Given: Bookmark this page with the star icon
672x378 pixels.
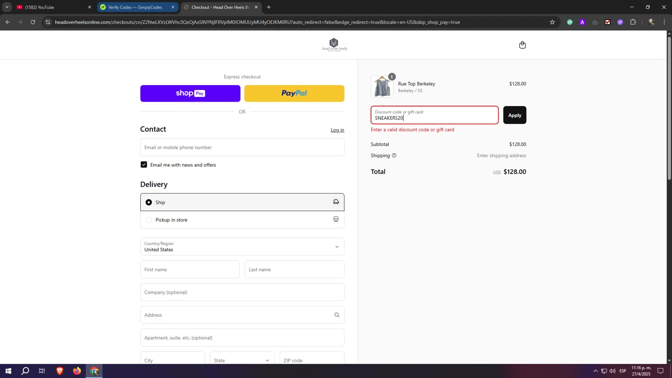Looking at the screenshot, I should coord(552,22).
